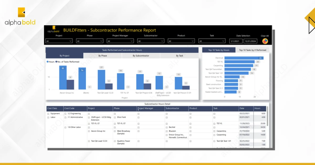The height and width of the screenshot is (165, 315).
Task: Select the Carpenting bar showing 19
Action: click(239, 65)
